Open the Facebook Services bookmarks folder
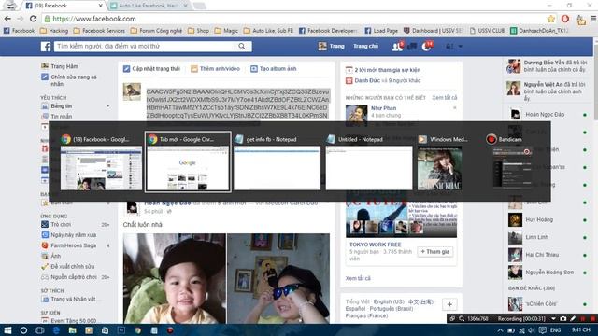Image resolution: width=598 pixels, height=336 pixels. pos(99,31)
